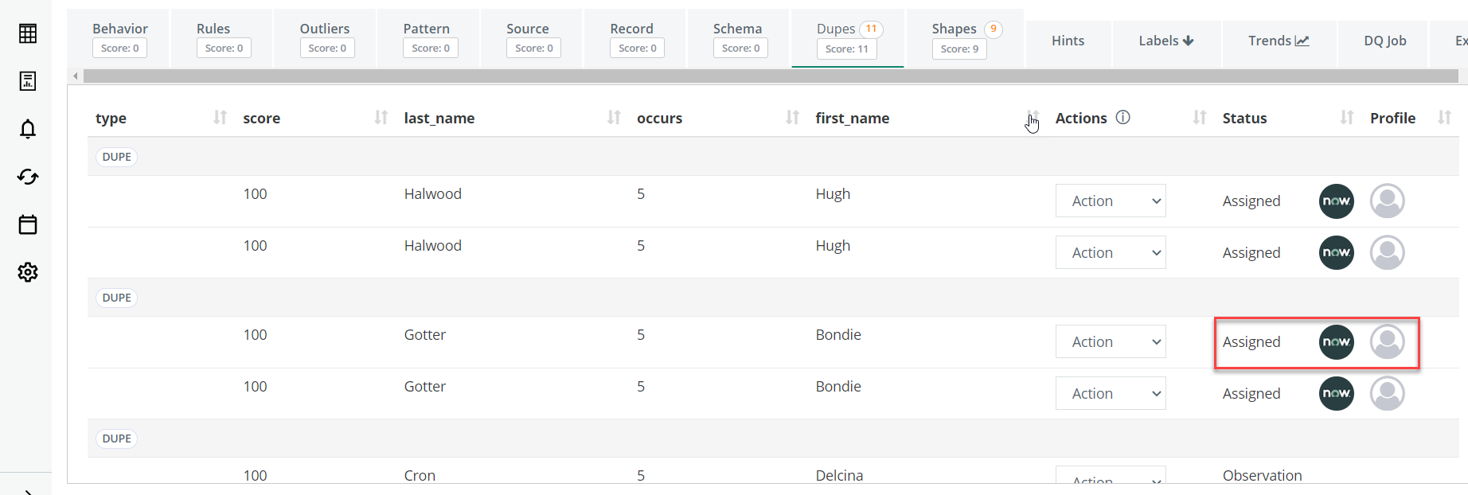Click the circular sync arrows sidebar icon
The image size is (1468, 495).
pos(28,177)
